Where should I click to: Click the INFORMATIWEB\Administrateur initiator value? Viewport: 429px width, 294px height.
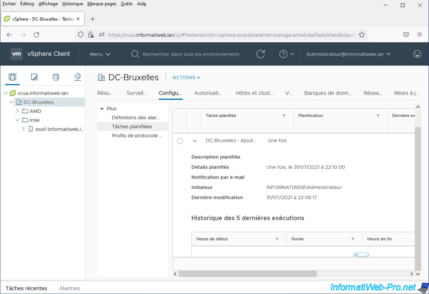point(304,187)
